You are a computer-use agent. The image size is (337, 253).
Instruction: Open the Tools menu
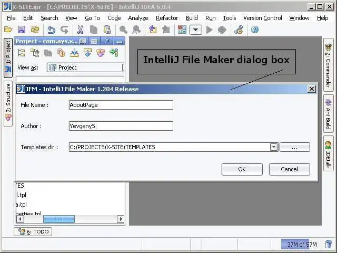pyautogui.click(x=230, y=18)
